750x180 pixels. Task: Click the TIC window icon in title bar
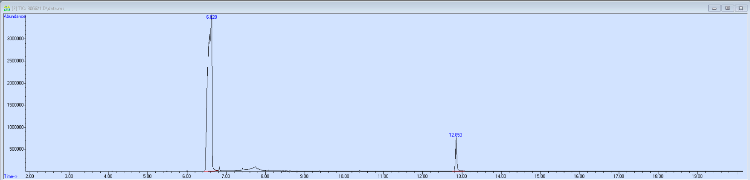(7, 8)
